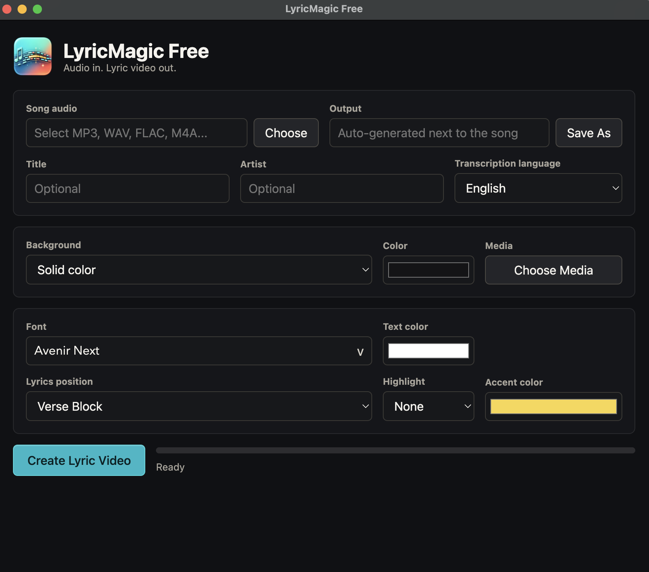Change the white Text color swatch

tap(429, 351)
